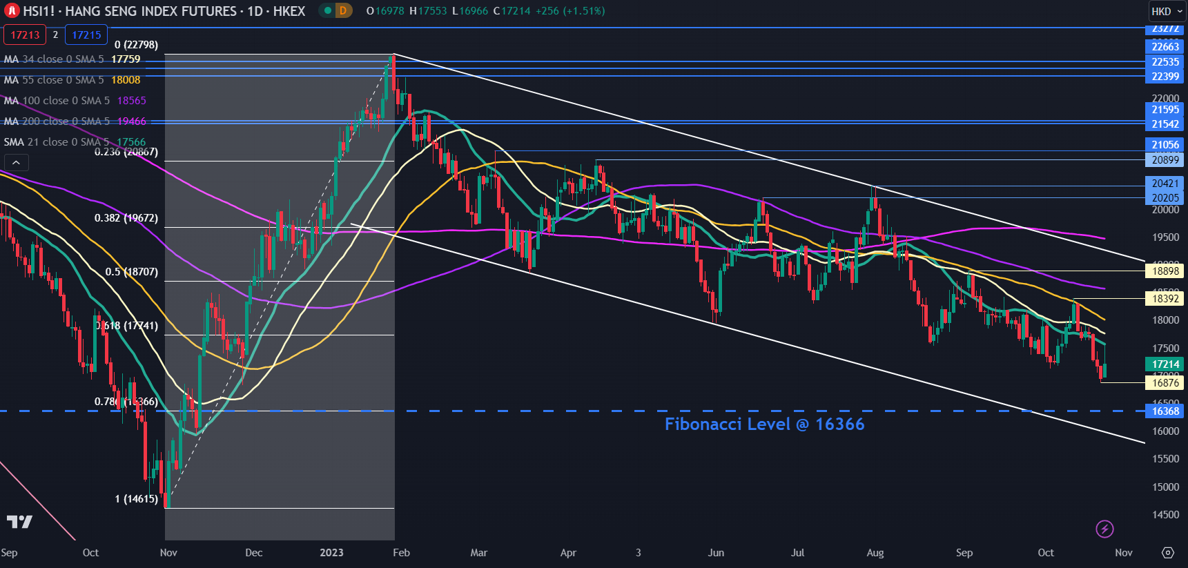Open the HKD currency dropdown
Screen dimensions: 1188x568
(x=1167, y=11)
